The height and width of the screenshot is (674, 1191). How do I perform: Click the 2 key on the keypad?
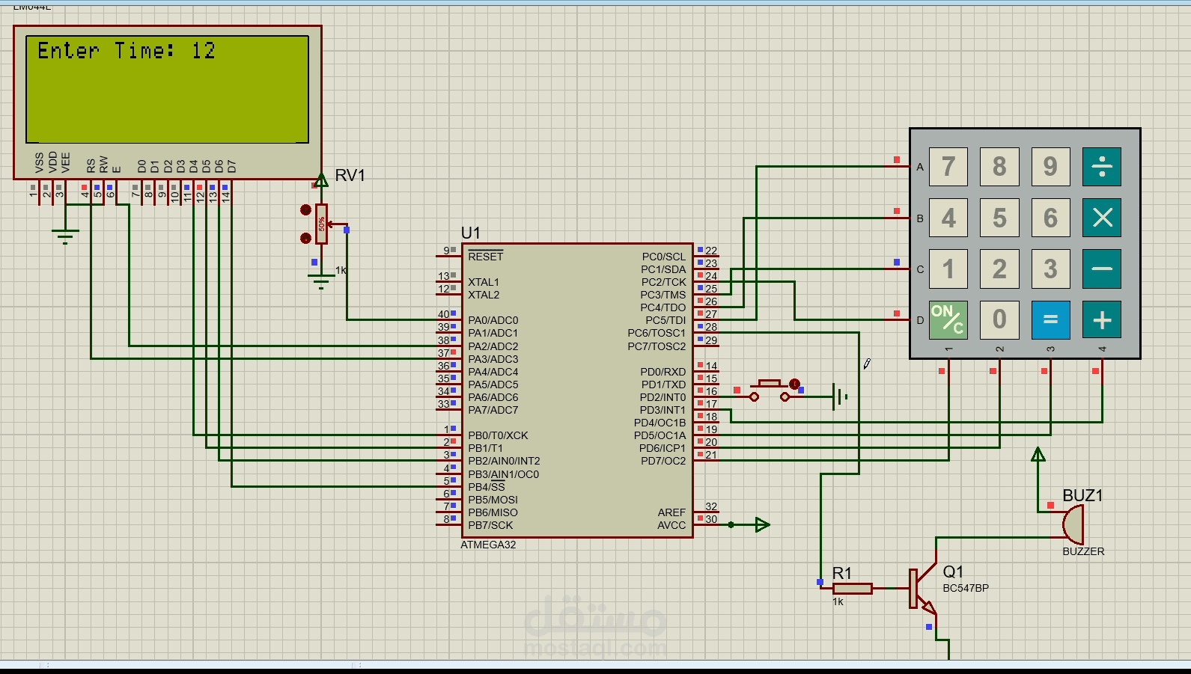tap(999, 269)
